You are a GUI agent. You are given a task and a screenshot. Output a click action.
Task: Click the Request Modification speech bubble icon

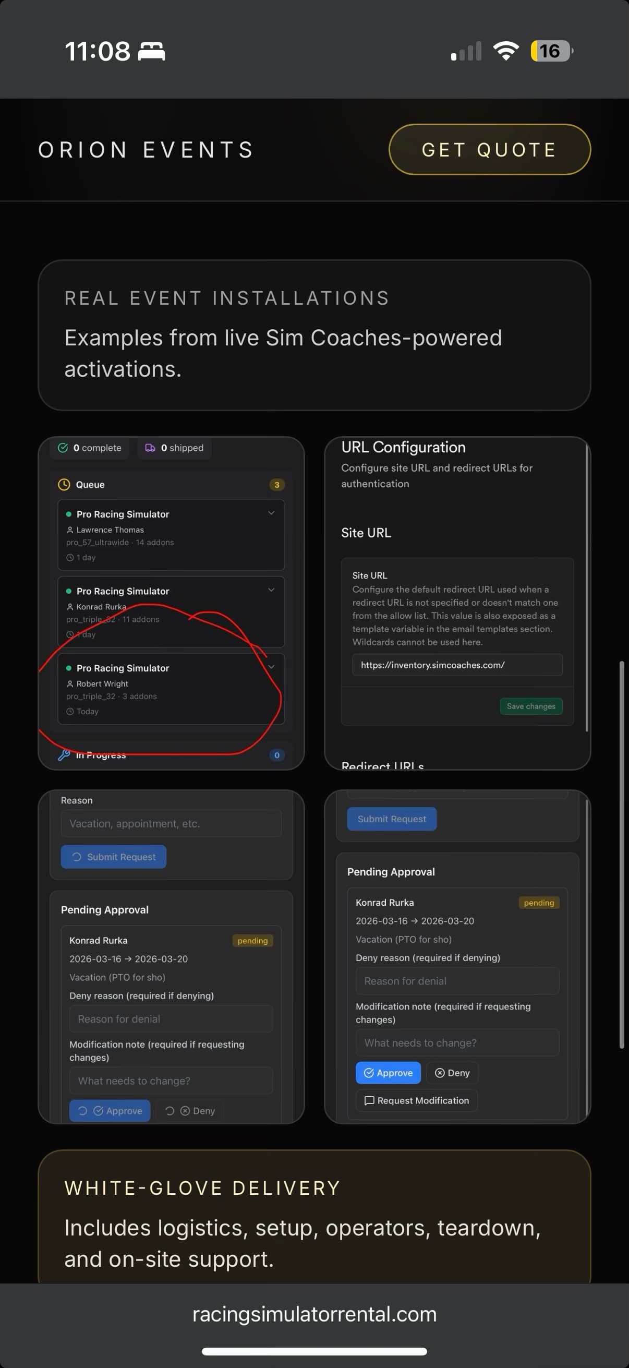[369, 1100]
